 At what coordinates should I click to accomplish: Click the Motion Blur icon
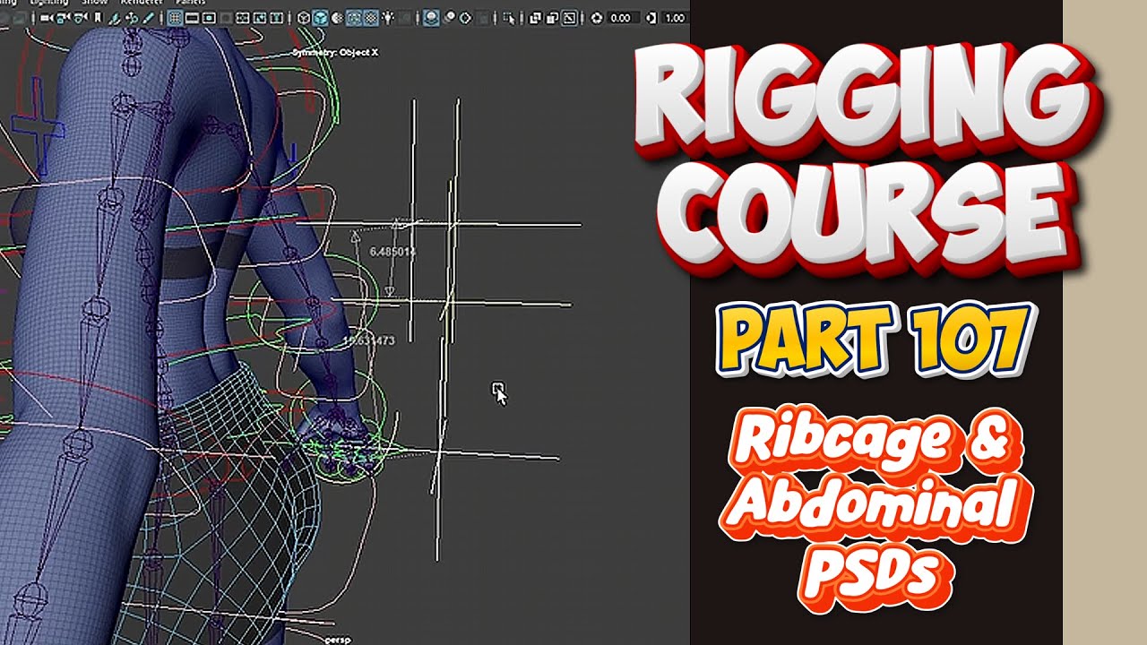pyautogui.click(x=450, y=17)
